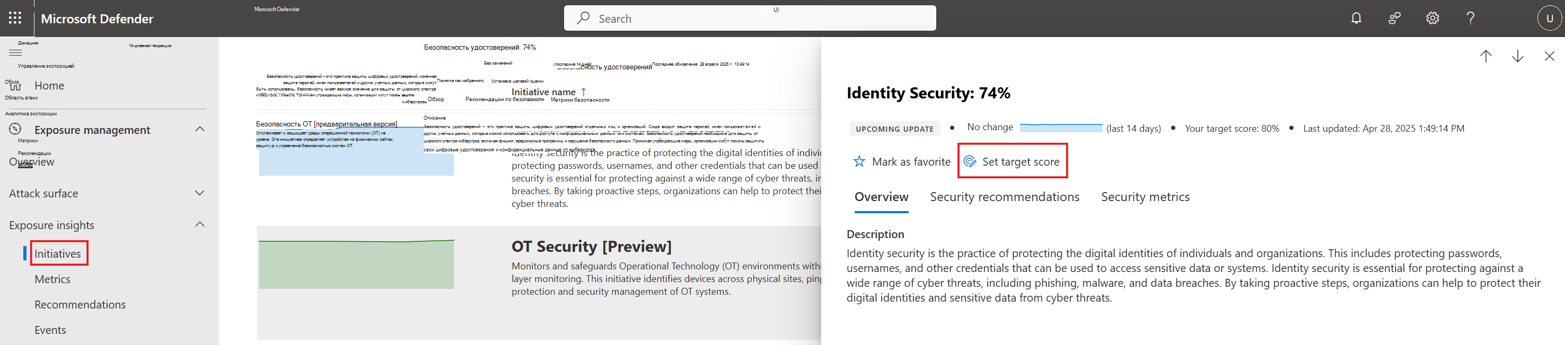
Task: Open notifications bell icon
Action: click(1356, 18)
